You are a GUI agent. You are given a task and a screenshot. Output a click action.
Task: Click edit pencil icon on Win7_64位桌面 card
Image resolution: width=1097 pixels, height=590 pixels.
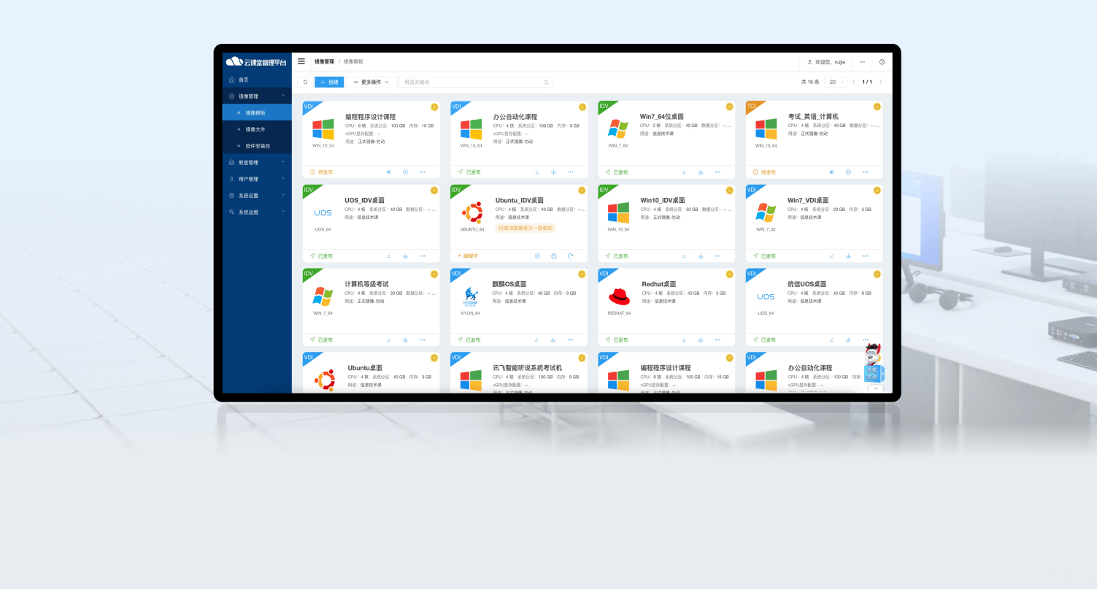click(x=684, y=172)
